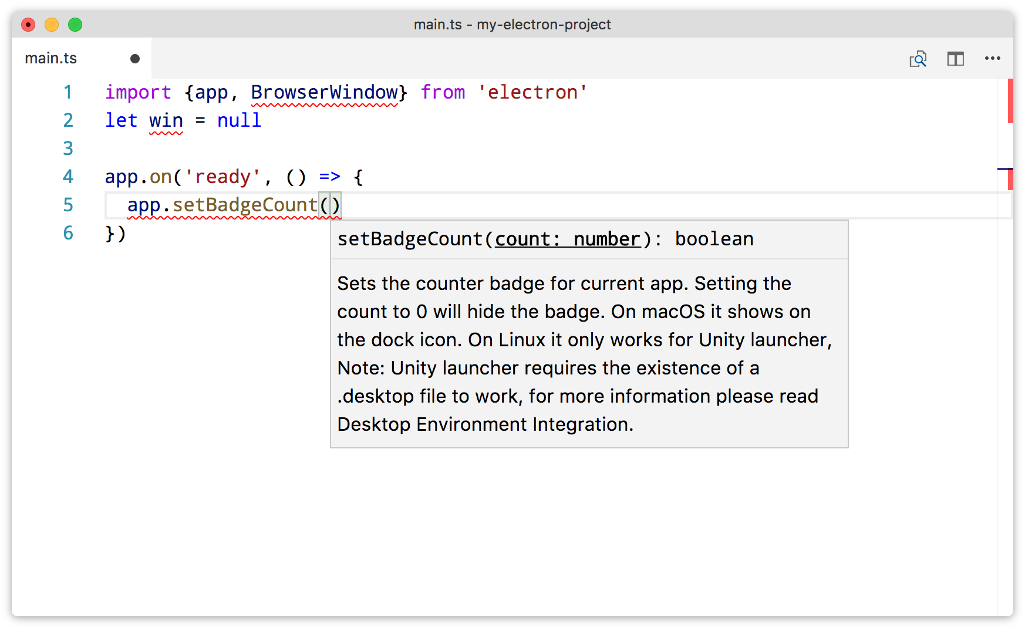Place cursor inside the setBadgeCount parentheses
The height and width of the screenshot is (628, 1025).
(x=331, y=205)
